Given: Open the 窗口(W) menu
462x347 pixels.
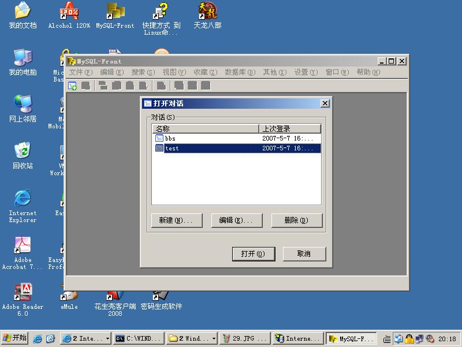Looking at the screenshot, I should click(337, 72).
